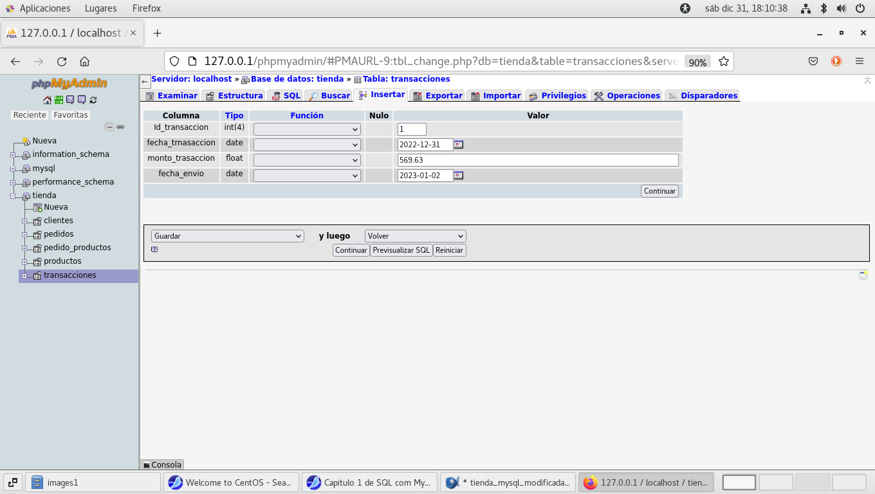Open function dropdown for Id_transaccion
Screen dimensions: 875x494
[x=306, y=129]
